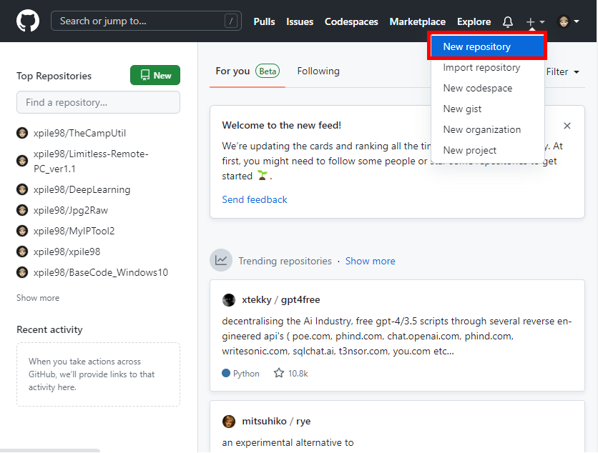
Task: Select New project menu entry
Action: click(487, 151)
